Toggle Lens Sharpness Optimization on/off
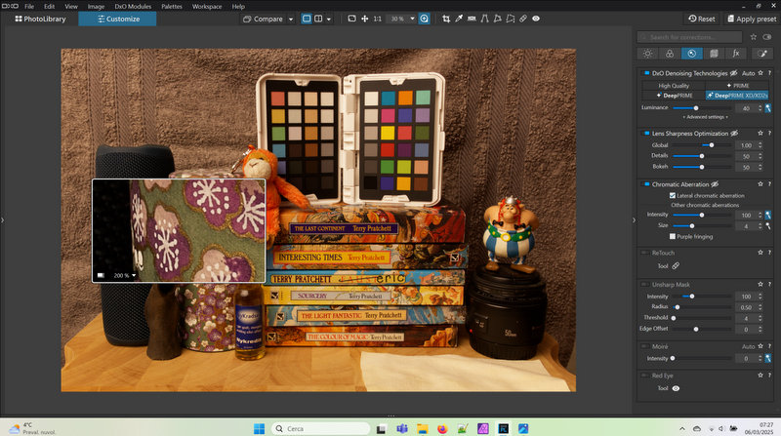781x436 pixels. (x=646, y=134)
